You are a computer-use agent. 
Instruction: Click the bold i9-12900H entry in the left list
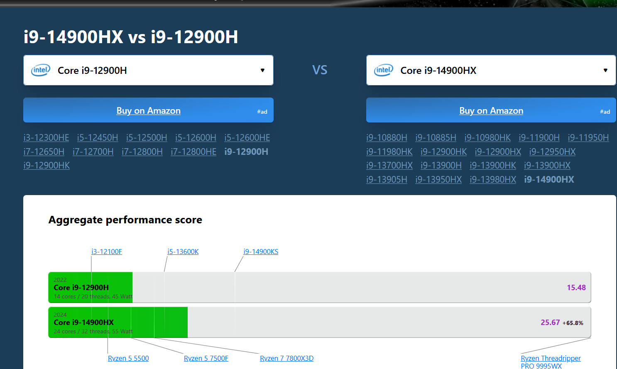point(246,152)
